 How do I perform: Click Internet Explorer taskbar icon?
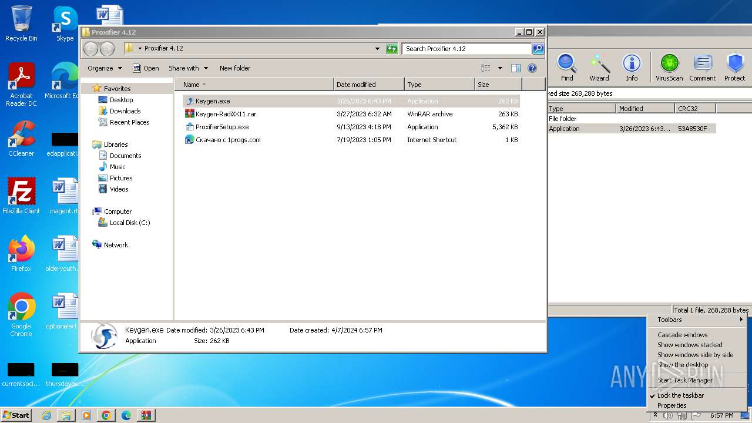click(x=46, y=415)
